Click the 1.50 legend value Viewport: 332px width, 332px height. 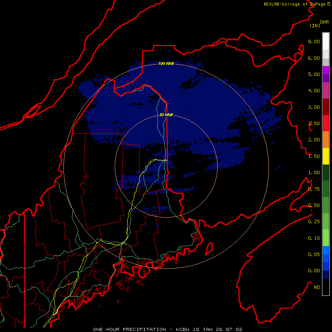(x=314, y=156)
